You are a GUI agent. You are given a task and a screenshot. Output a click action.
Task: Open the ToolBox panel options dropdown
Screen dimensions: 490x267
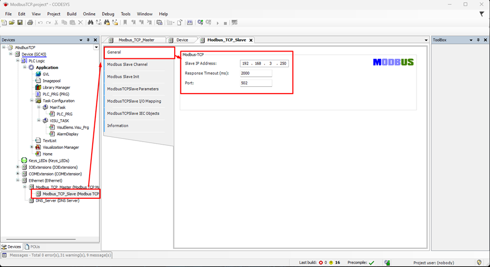pyautogui.click(x=471, y=40)
